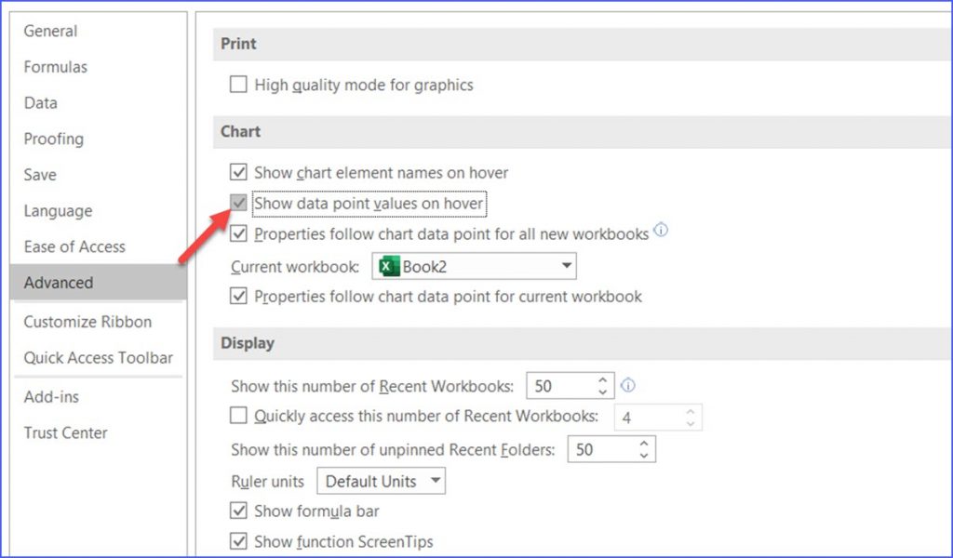953x558 pixels.
Task: Disable show function ScreenTips
Action: point(238,541)
